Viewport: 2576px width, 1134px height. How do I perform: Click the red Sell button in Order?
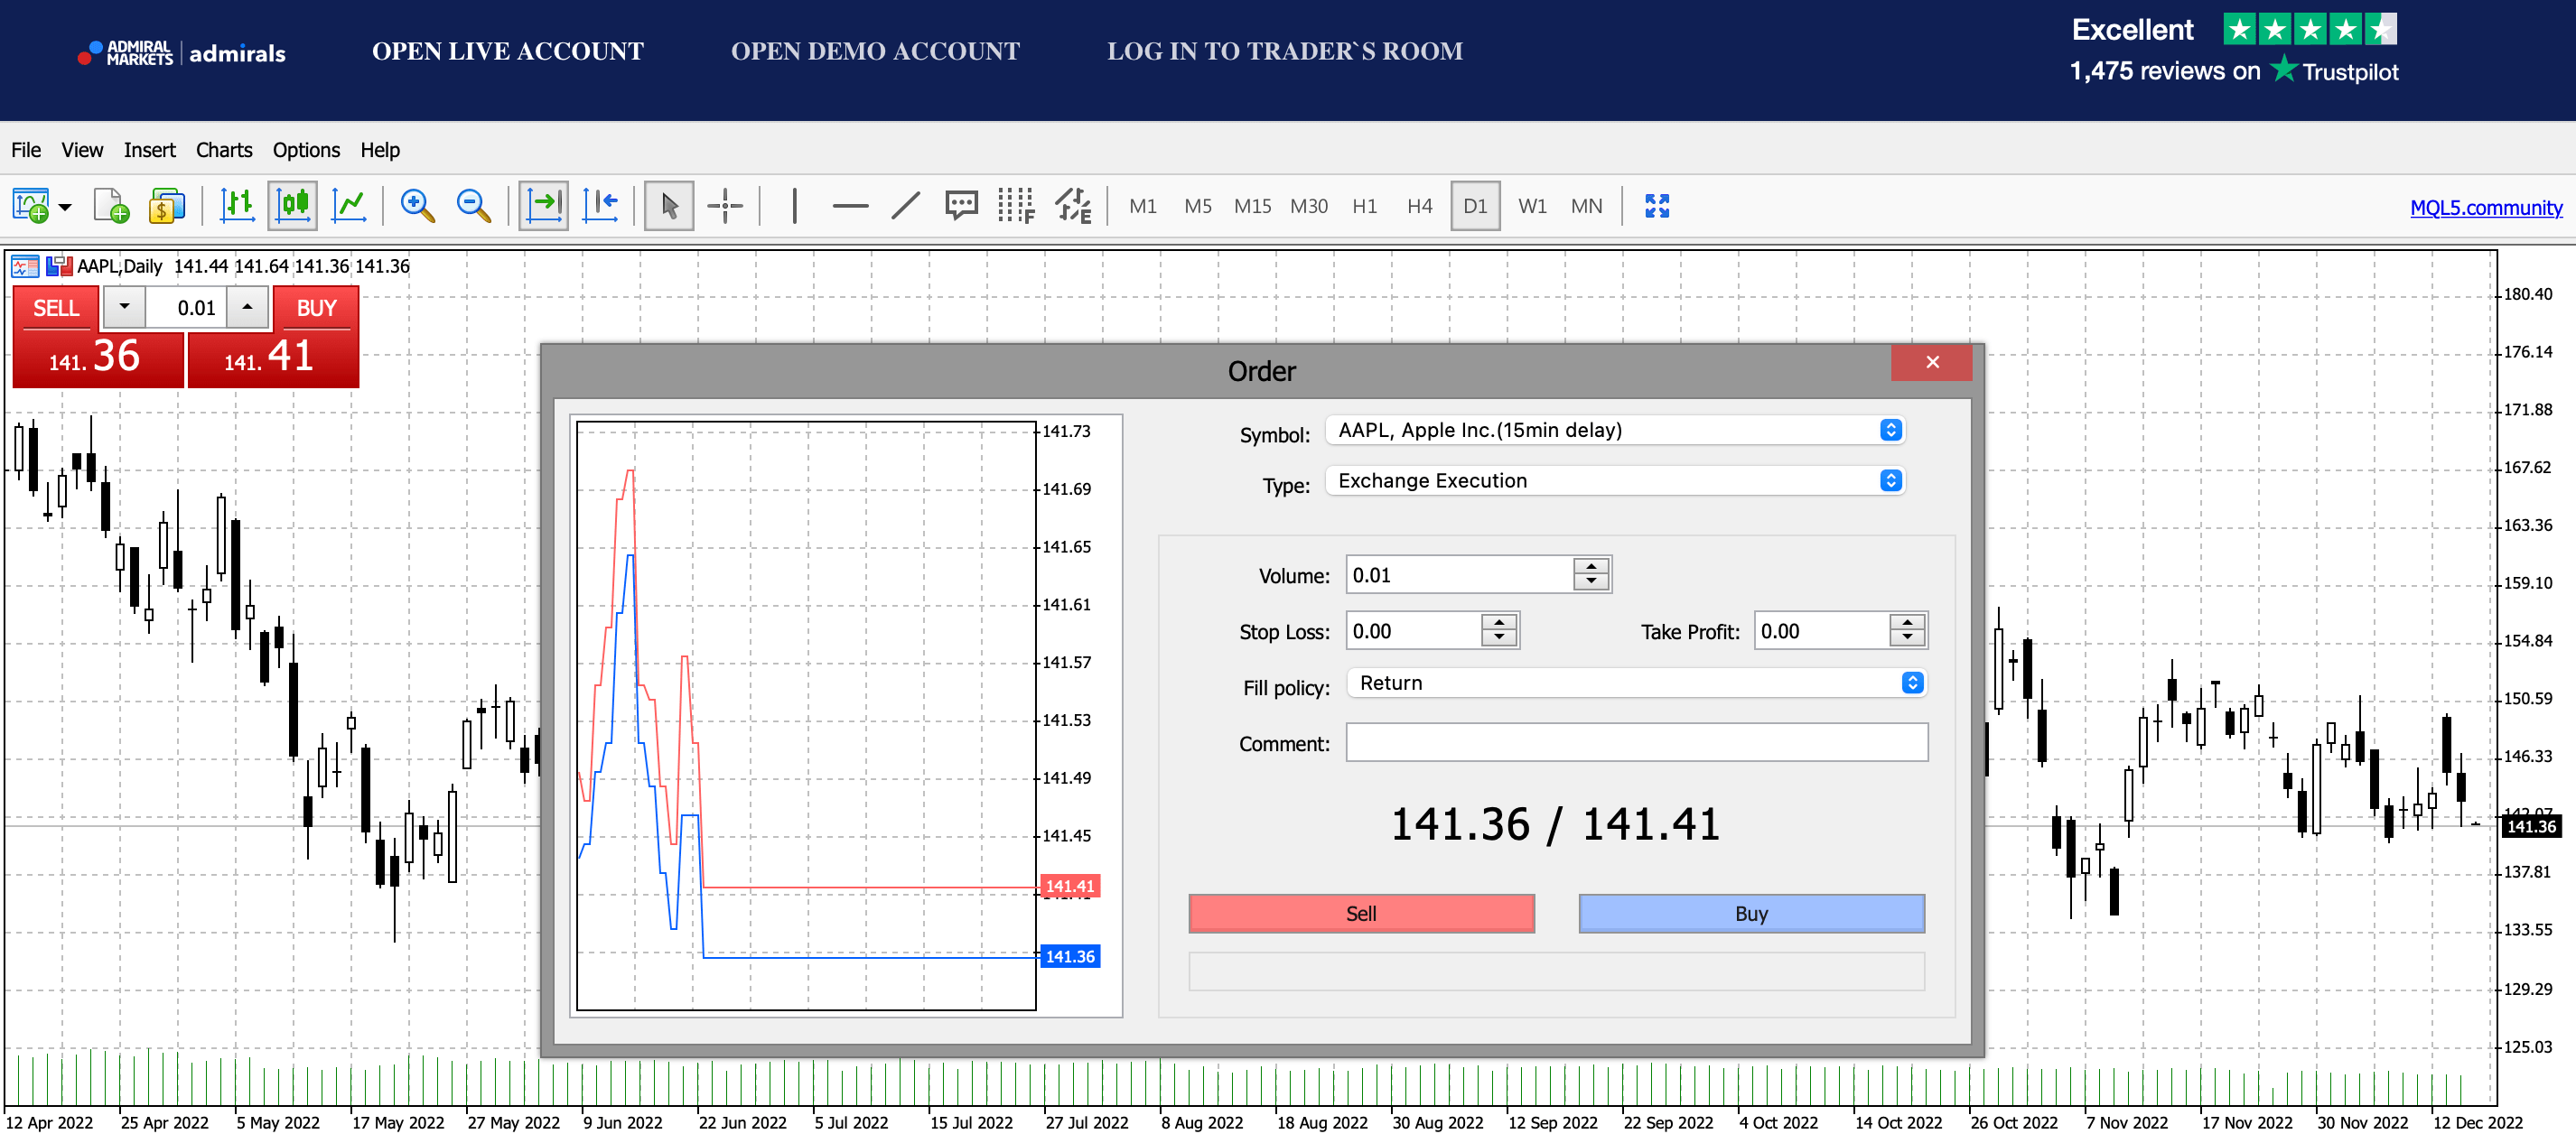click(x=1361, y=914)
